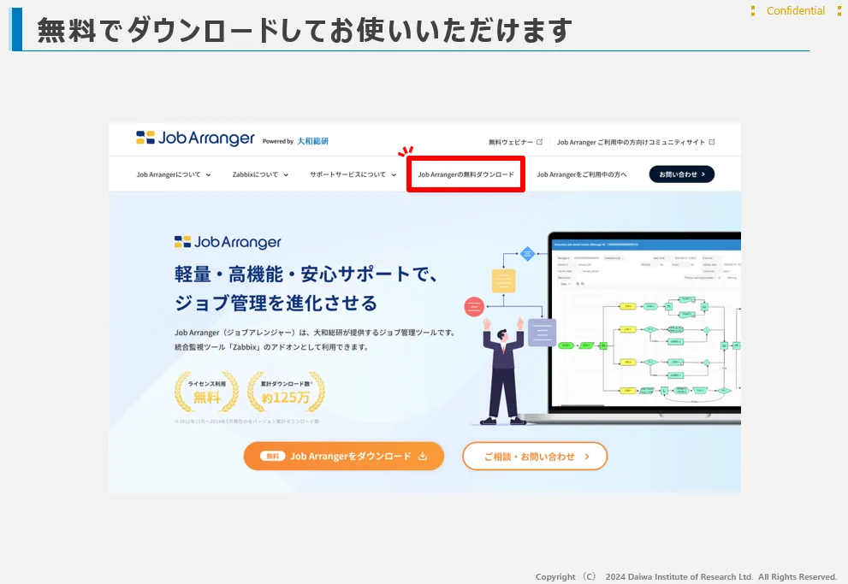Click download icon on orange download button
Viewport: 848px width, 584px height.
423,456
